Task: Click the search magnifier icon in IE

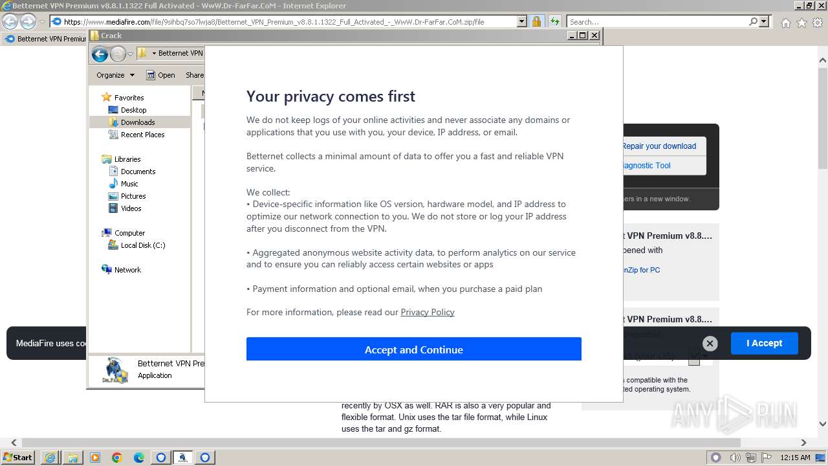Action: (753, 22)
